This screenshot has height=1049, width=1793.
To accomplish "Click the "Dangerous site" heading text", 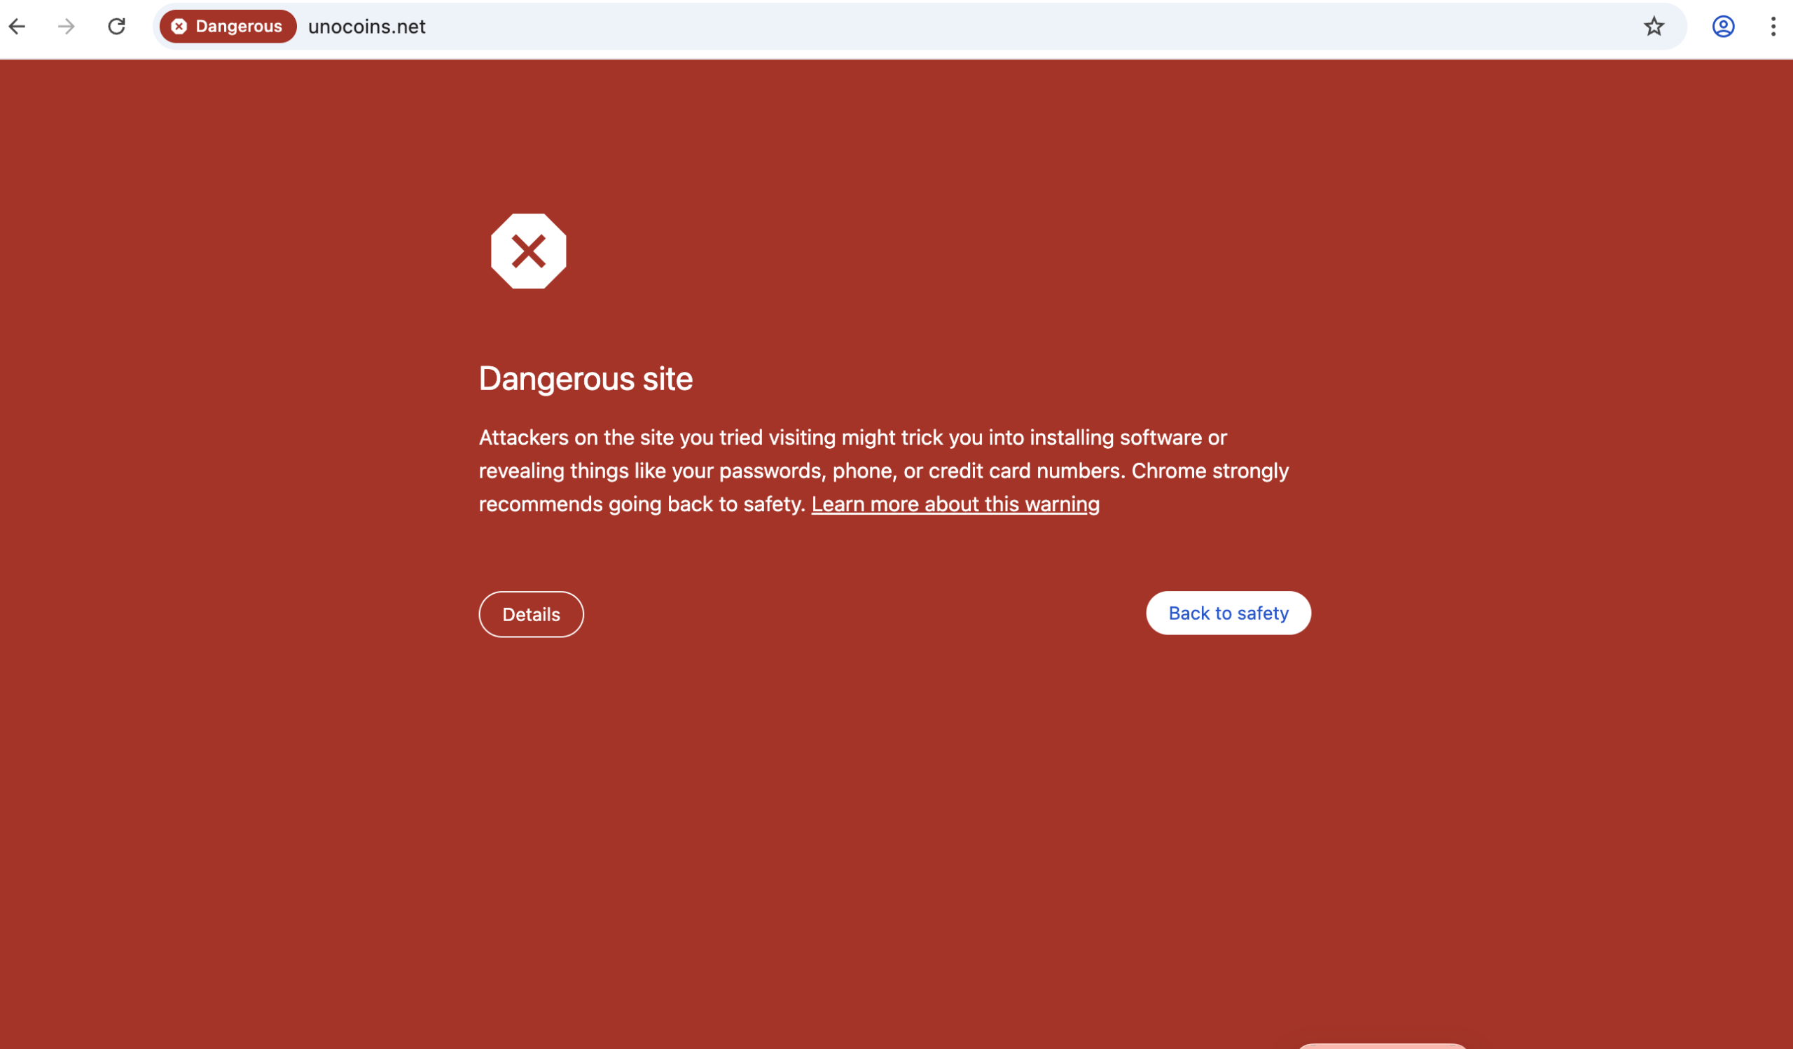I will point(586,378).
